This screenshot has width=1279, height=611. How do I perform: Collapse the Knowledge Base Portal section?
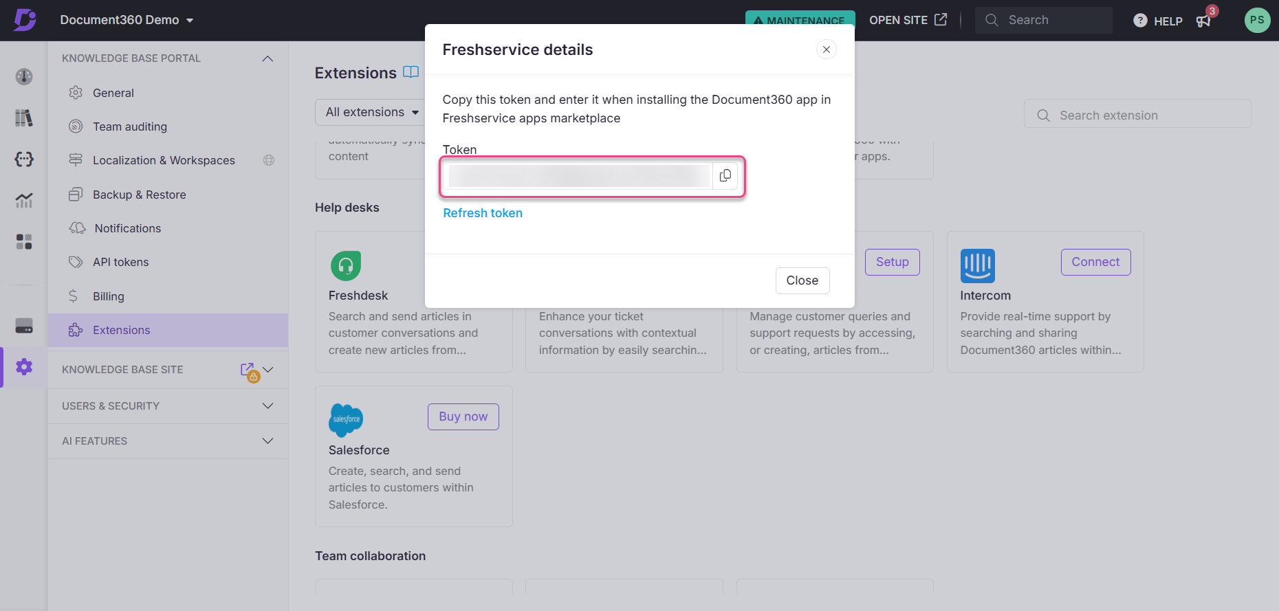point(267,58)
